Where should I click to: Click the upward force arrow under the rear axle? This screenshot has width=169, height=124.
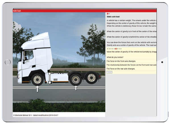tap(76, 88)
